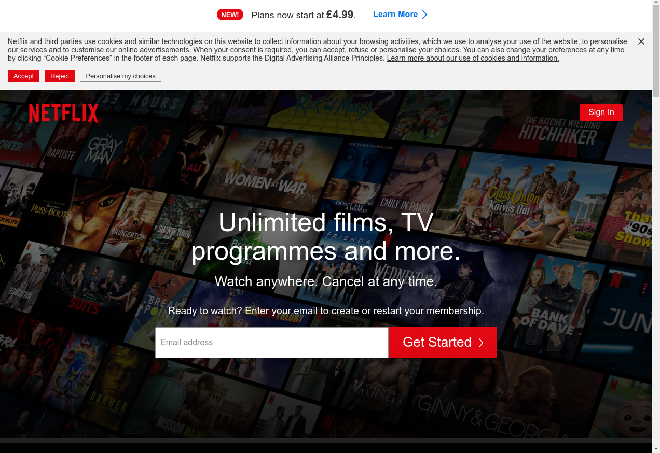Viewport: 660px width, 453px height.
Task: Focus the Email address field
Action: click(272, 343)
